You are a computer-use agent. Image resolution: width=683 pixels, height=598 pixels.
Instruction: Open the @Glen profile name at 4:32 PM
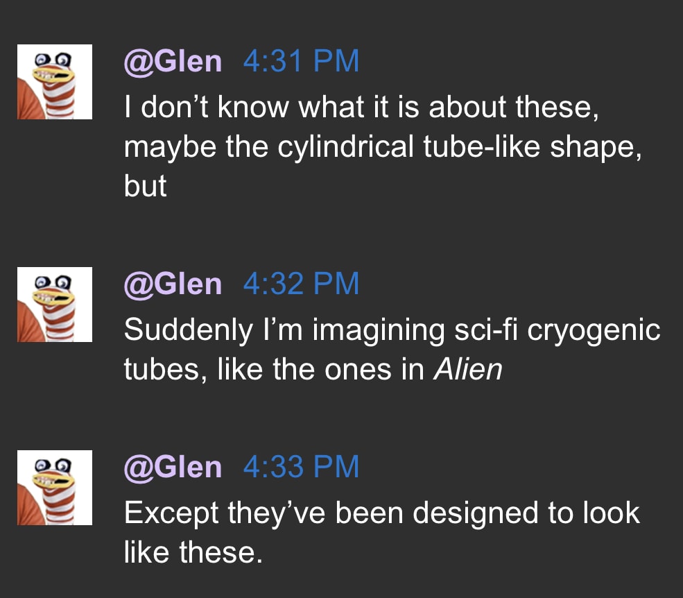pyautogui.click(x=173, y=284)
